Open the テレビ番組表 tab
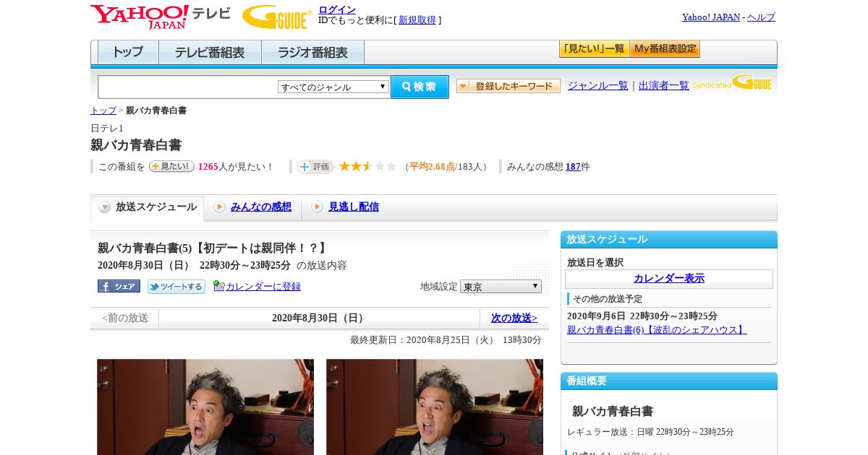Screen dimensions: 868x455 point(210,52)
